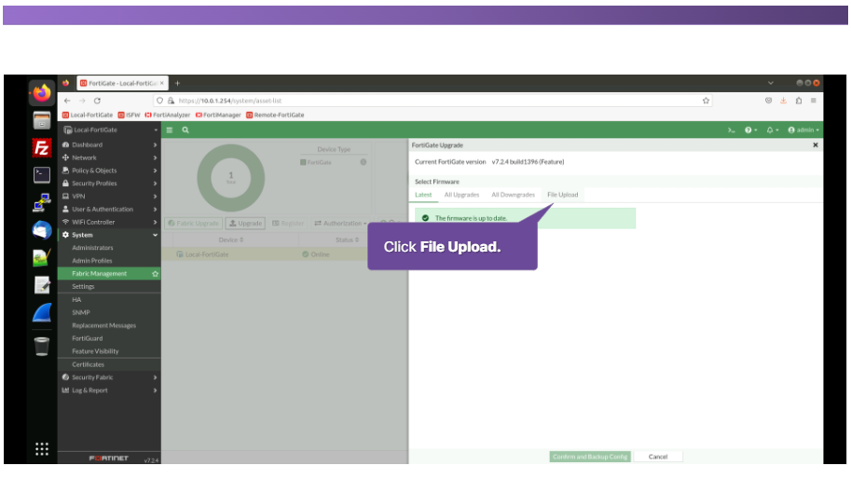
Task: Click the Register button
Action: pyautogui.click(x=288, y=224)
